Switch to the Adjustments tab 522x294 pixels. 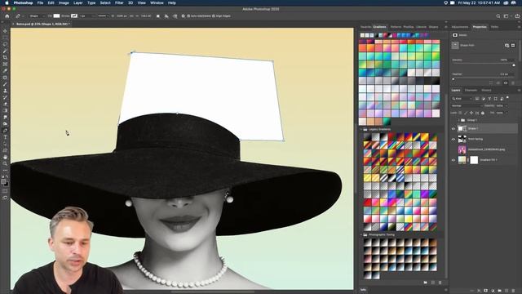[460, 27]
